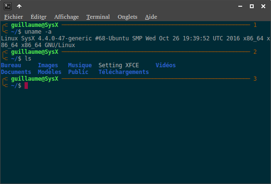
Task: Open the Onglets menu
Action: click(127, 17)
